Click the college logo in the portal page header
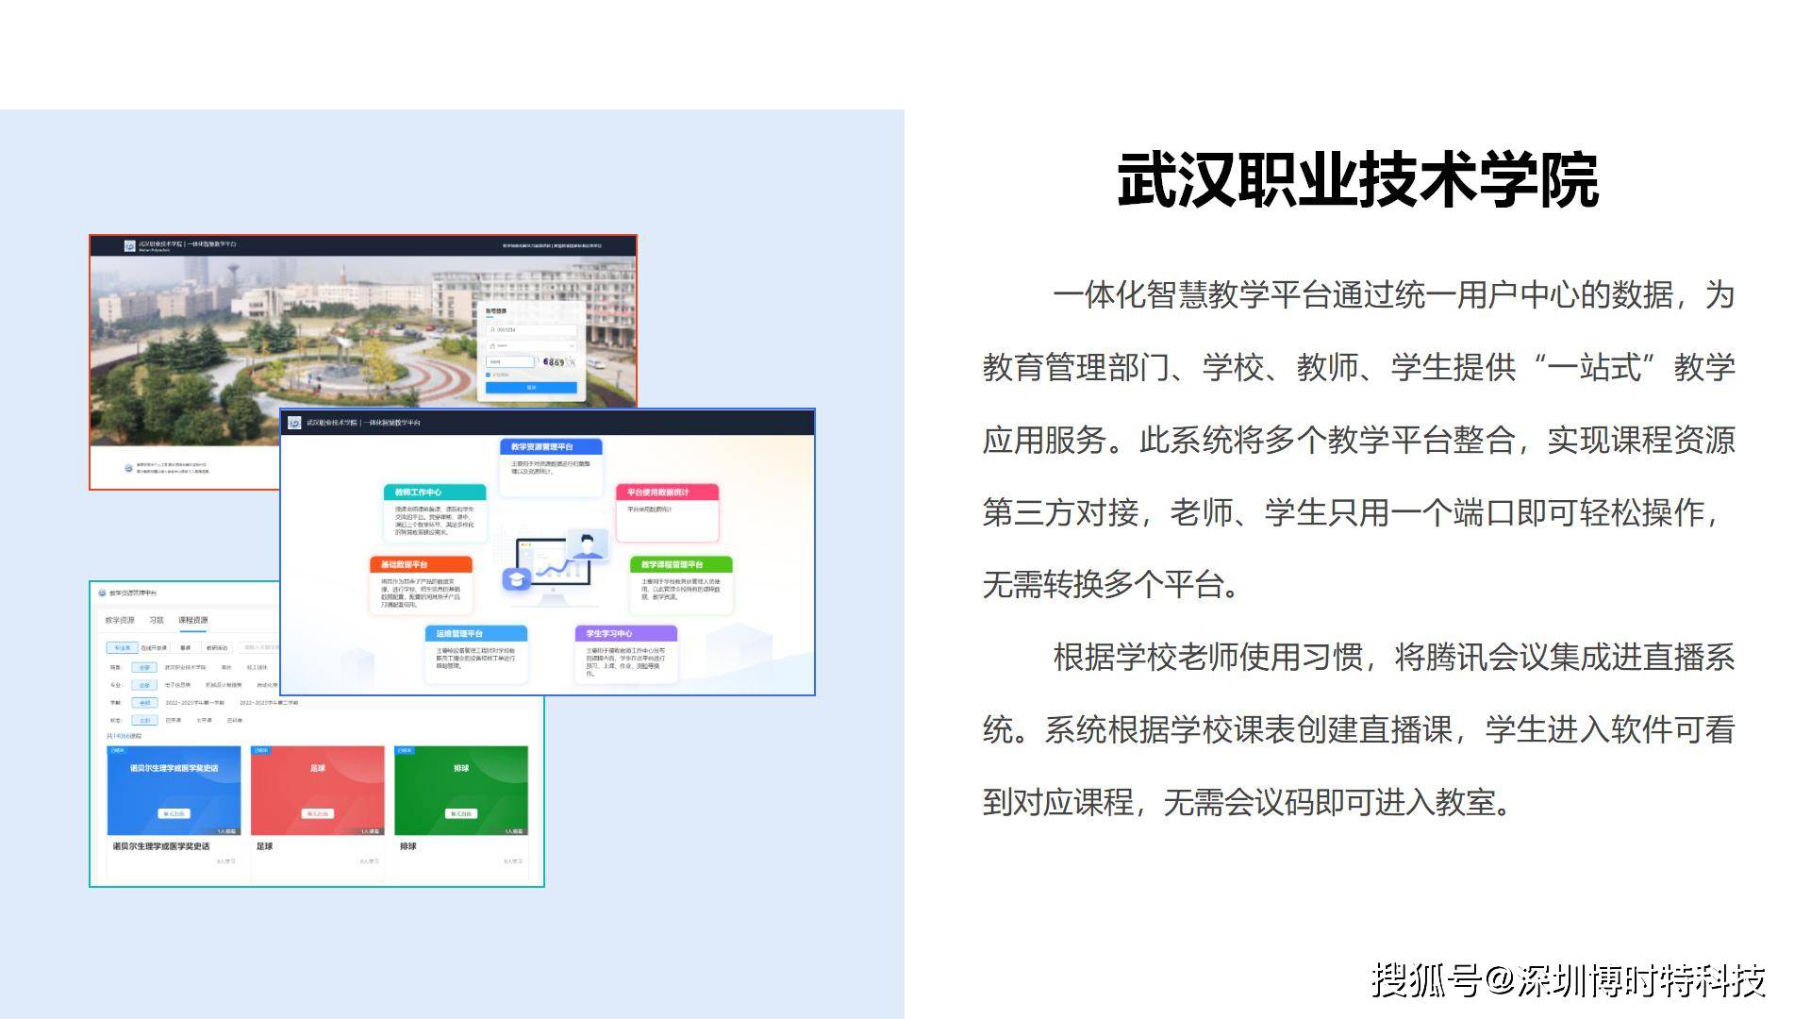The image size is (1811, 1019). coord(295,423)
